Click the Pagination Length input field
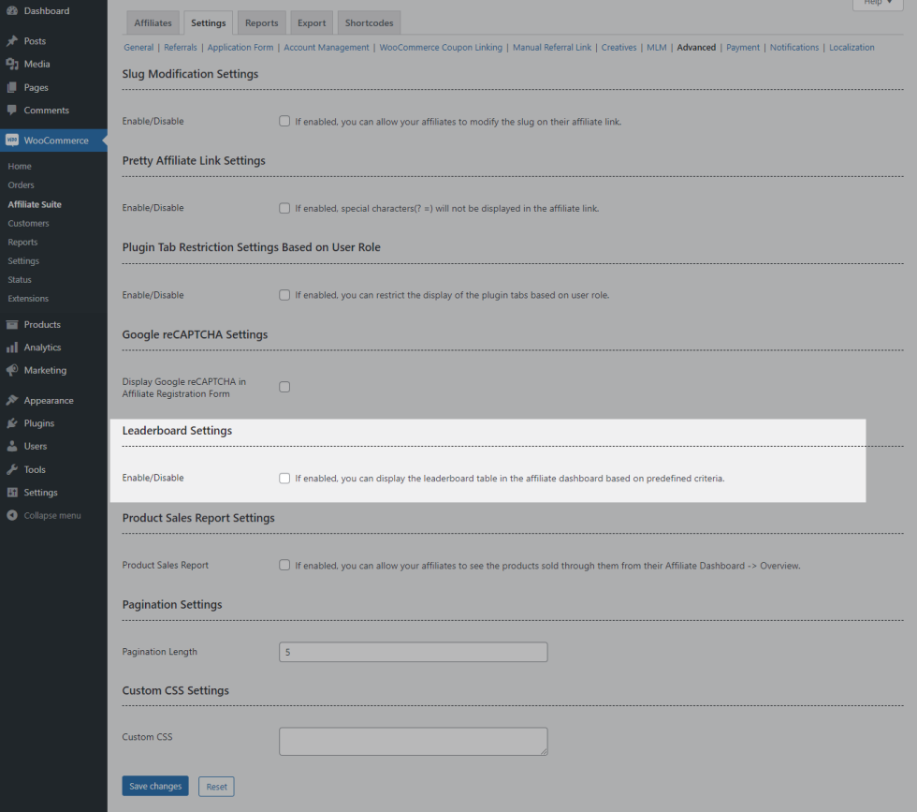Screen dimensions: 917x812 tap(413, 652)
